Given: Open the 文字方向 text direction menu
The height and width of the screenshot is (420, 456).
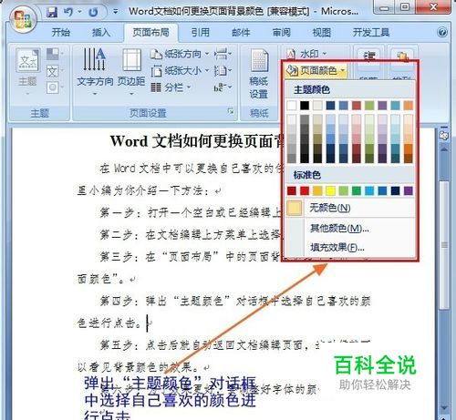Looking at the screenshot, I should tap(95, 72).
